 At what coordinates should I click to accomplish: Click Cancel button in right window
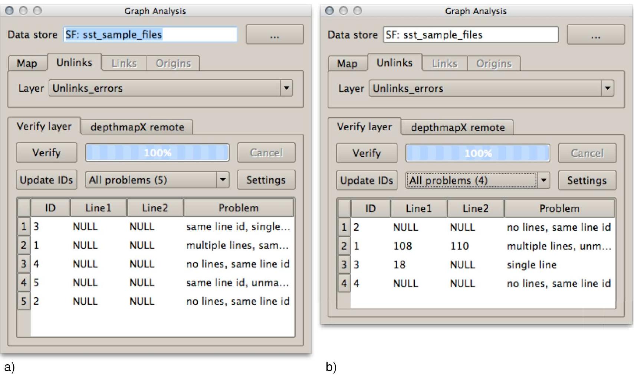tap(587, 153)
